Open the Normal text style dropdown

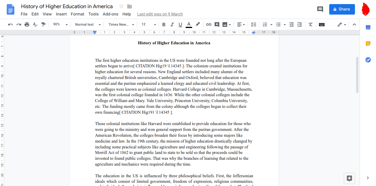coord(88,24)
